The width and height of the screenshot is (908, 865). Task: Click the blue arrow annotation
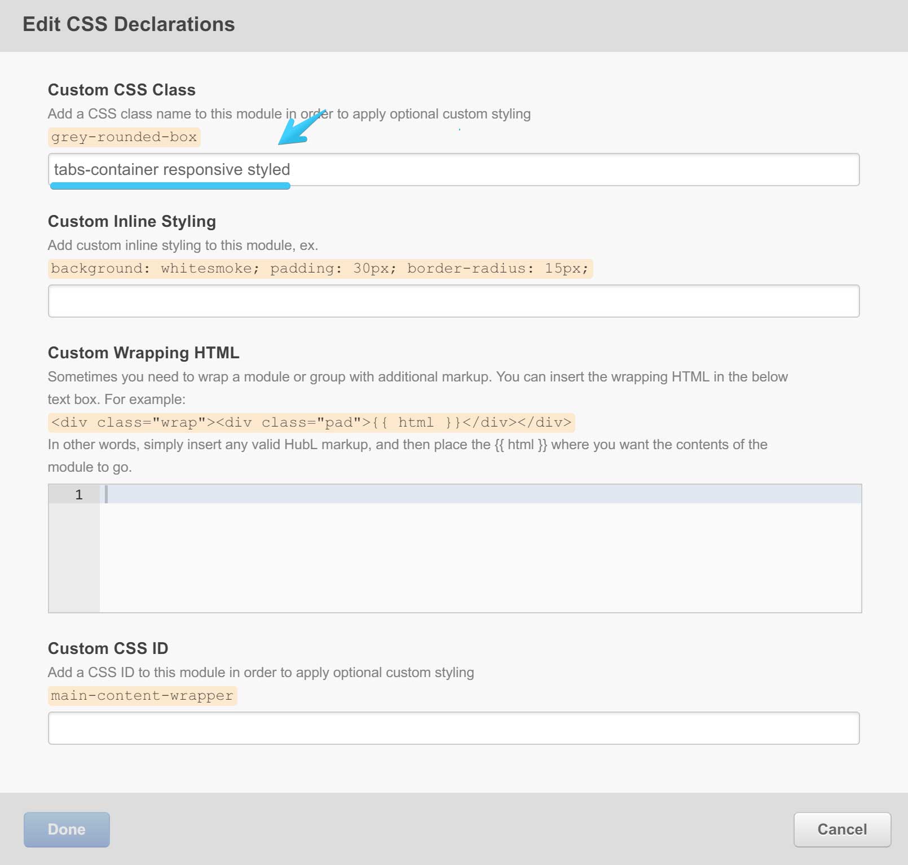click(300, 129)
